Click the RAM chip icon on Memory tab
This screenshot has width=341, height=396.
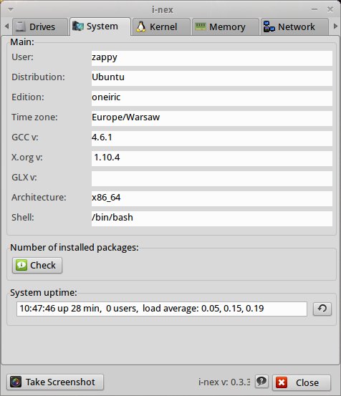pos(201,26)
